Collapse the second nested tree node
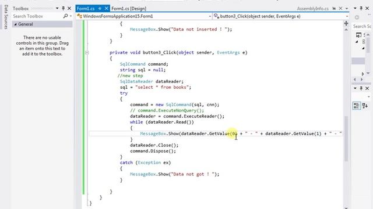This screenshot has width=373, height=209. pyautogui.click(x=363, y=48)
